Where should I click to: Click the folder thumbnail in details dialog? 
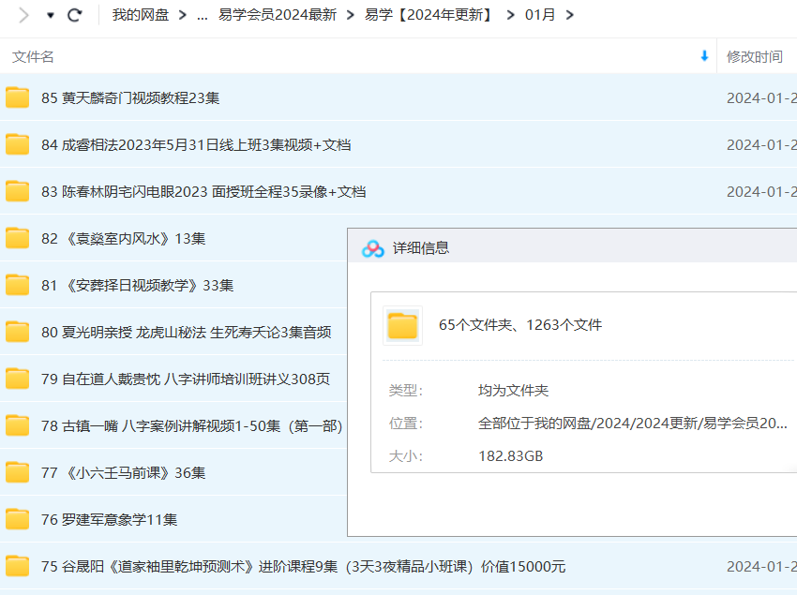402,325
